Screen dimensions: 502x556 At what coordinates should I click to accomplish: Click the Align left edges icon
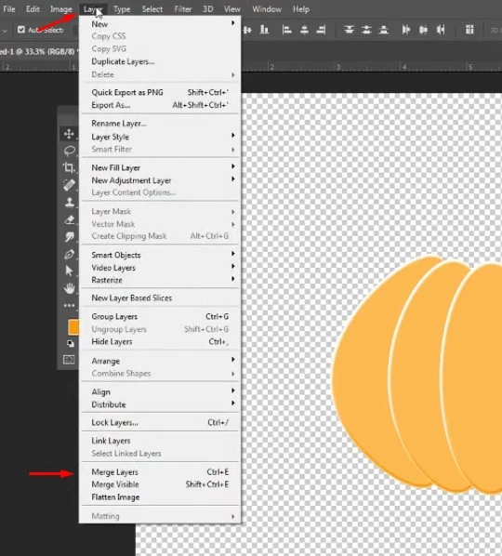(x=286, y=30)
